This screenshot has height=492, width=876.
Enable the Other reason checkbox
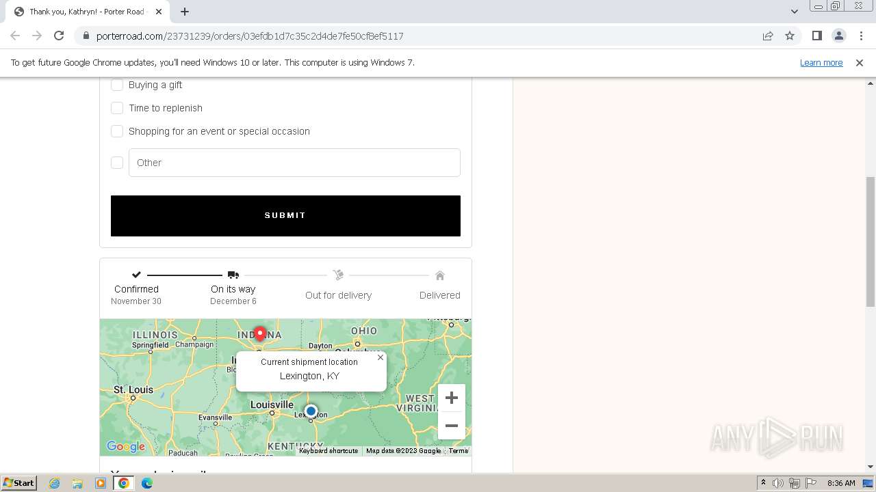[117, 163]
